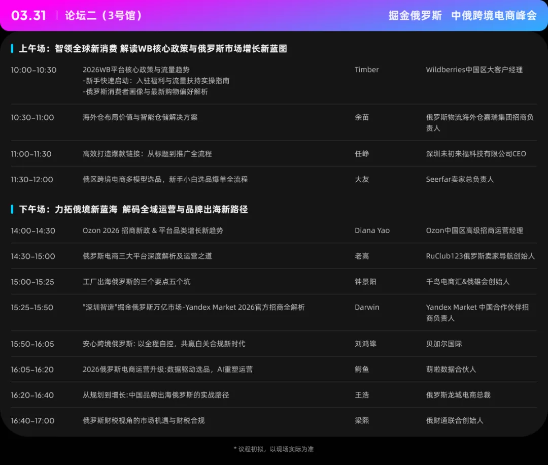Select speaker name 梁熙
The width and height of the screenshot is (548, 465).
pyautogui.click(x=362, y=420)
